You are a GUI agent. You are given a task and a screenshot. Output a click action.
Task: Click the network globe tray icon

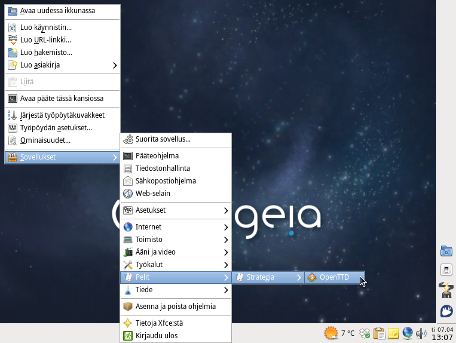[x=408, y=333]
